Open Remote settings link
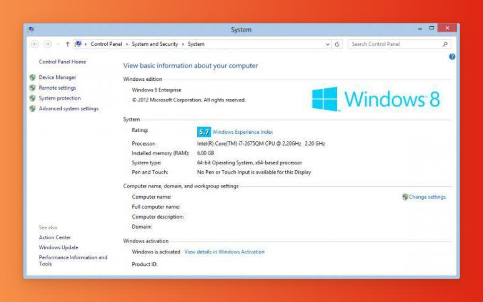 click(58, 88)
